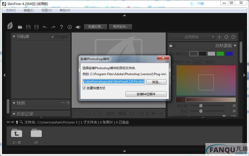The image size is (249, 156).
Task: Collapse the 导航器 panel
Action: point(14,37)
